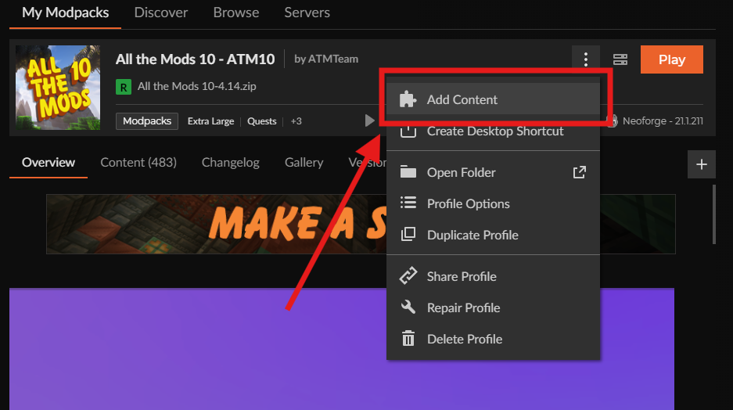Screen dimensions: 733x410
Task: Choose Repair Profile in the menu
Action: click(x=493, y=307)
